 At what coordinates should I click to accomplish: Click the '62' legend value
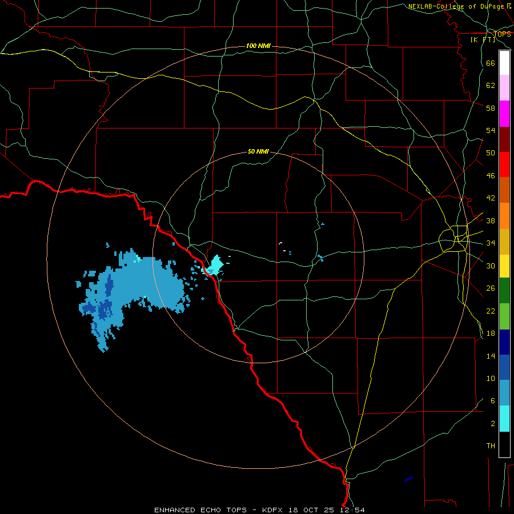[x=491, y=86]
